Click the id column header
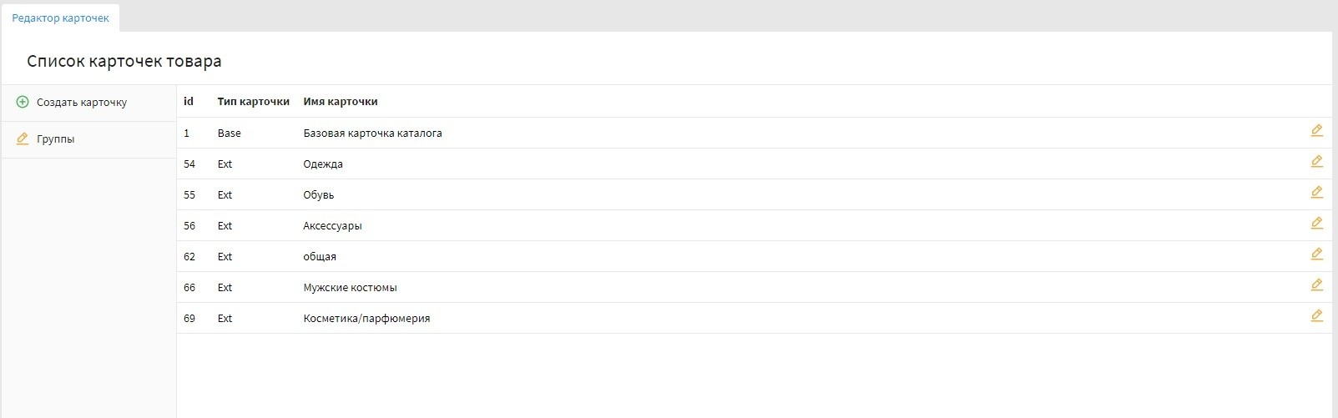Screen dimensions: 1338x418 [x=189, y=102]
